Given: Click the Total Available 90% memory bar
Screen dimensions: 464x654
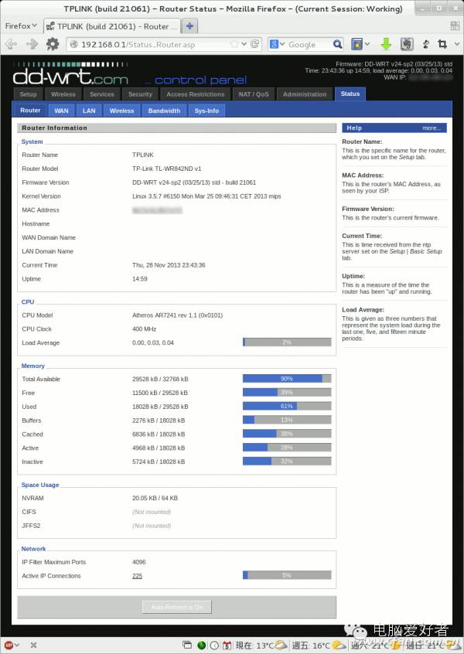Looking at the screenshot, I should [287, 379].
